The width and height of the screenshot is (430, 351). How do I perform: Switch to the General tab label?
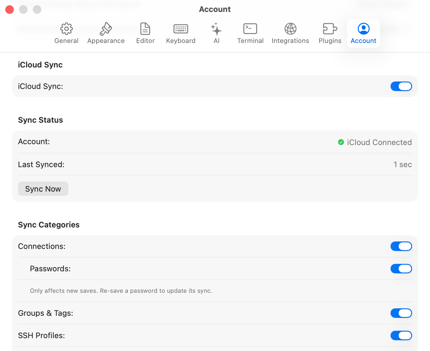pyautogui.click(x=66, y=41)
